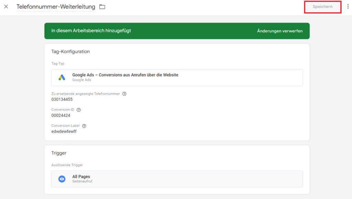Close the tag editor with X icon
352x199 pixels.
pos(6,7)
